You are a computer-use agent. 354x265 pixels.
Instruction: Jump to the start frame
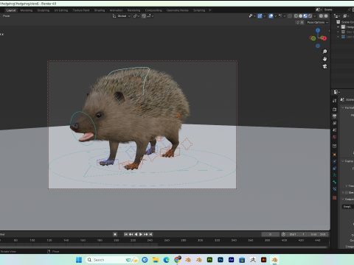(x=126, y=234)
